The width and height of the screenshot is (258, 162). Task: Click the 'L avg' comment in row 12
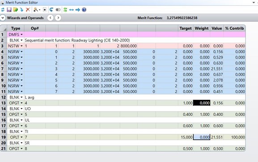(30, 97)
